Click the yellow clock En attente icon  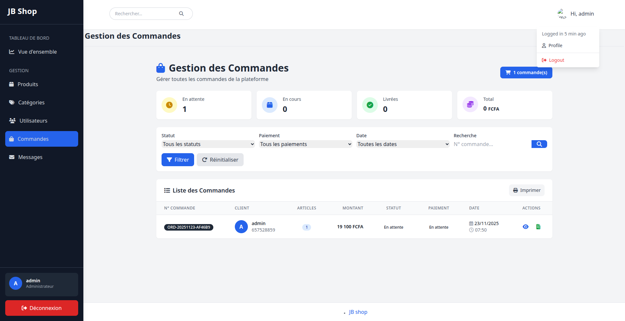pyautogui.click(x=169, y=105)
